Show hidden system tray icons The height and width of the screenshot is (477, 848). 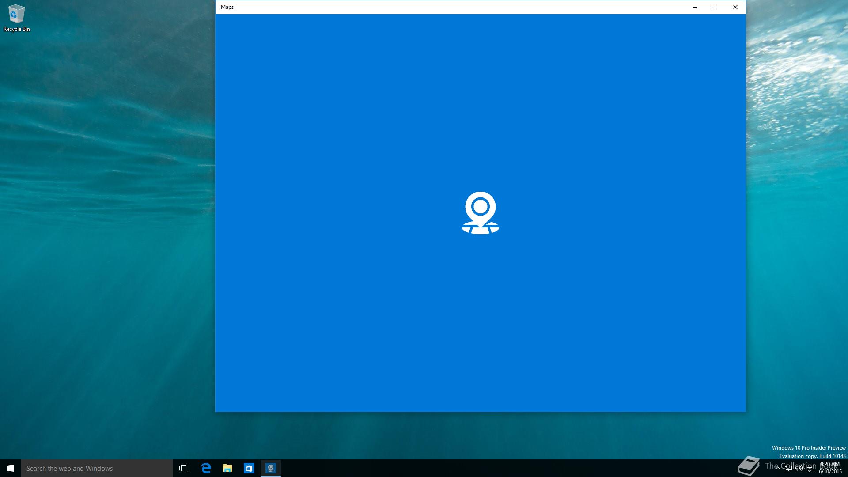pyautogui.click(x=777, y=468)
